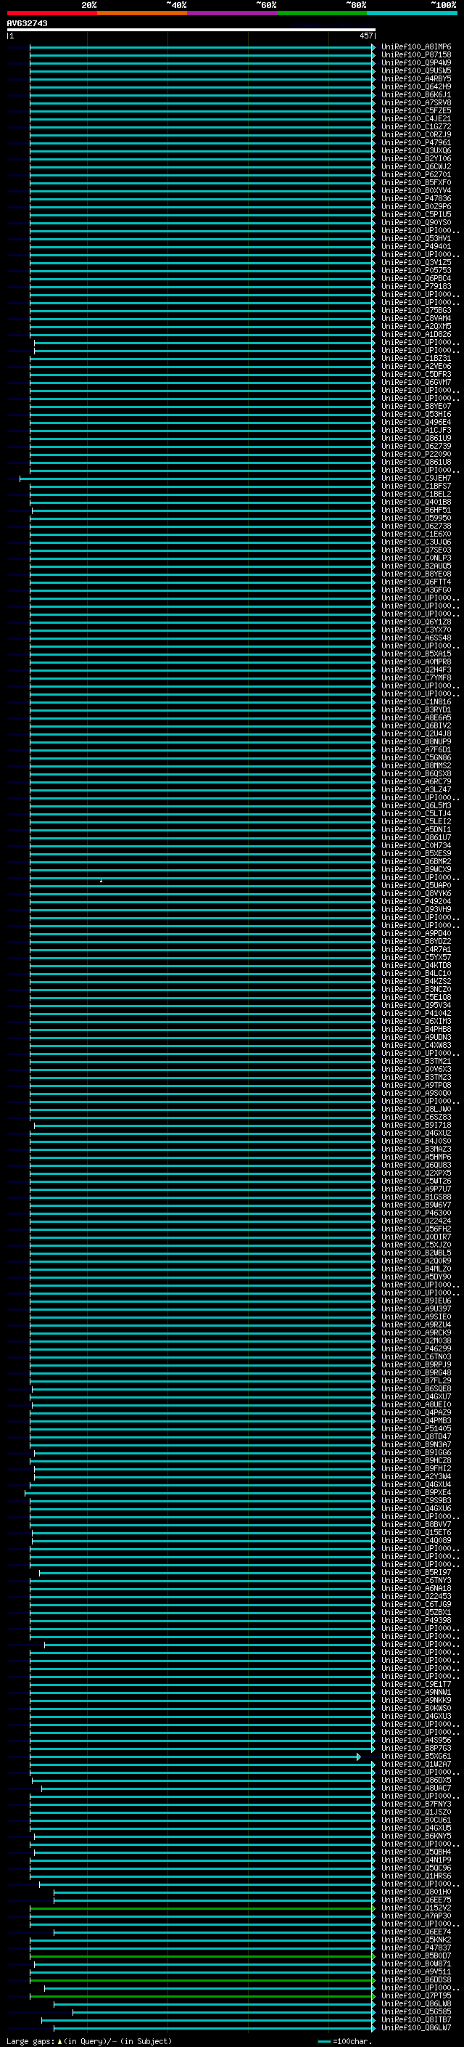Select hit label UniRef100_P49401
This screenshot has width=464, height=2047.
coord(415,246)
